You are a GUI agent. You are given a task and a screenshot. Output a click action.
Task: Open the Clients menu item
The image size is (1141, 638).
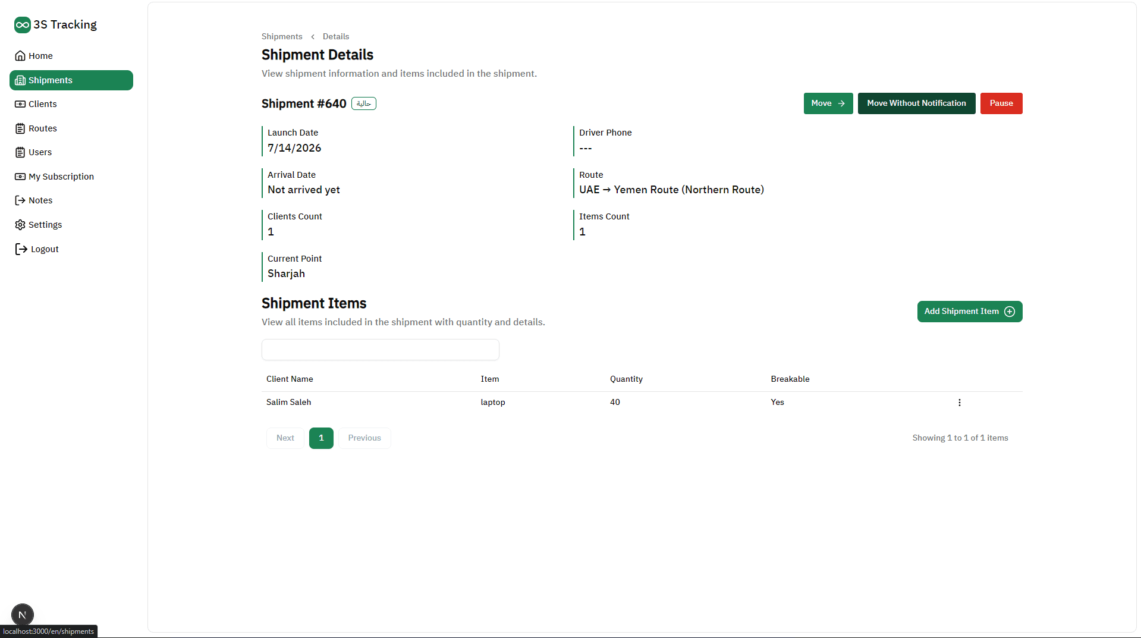(x=71, y=104)
